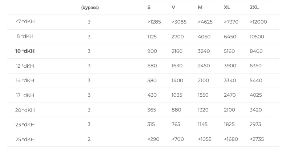Select the 2XL column header
Image resolution: width=283 pixels, height=155 pixels.
(x=254, y=8)
